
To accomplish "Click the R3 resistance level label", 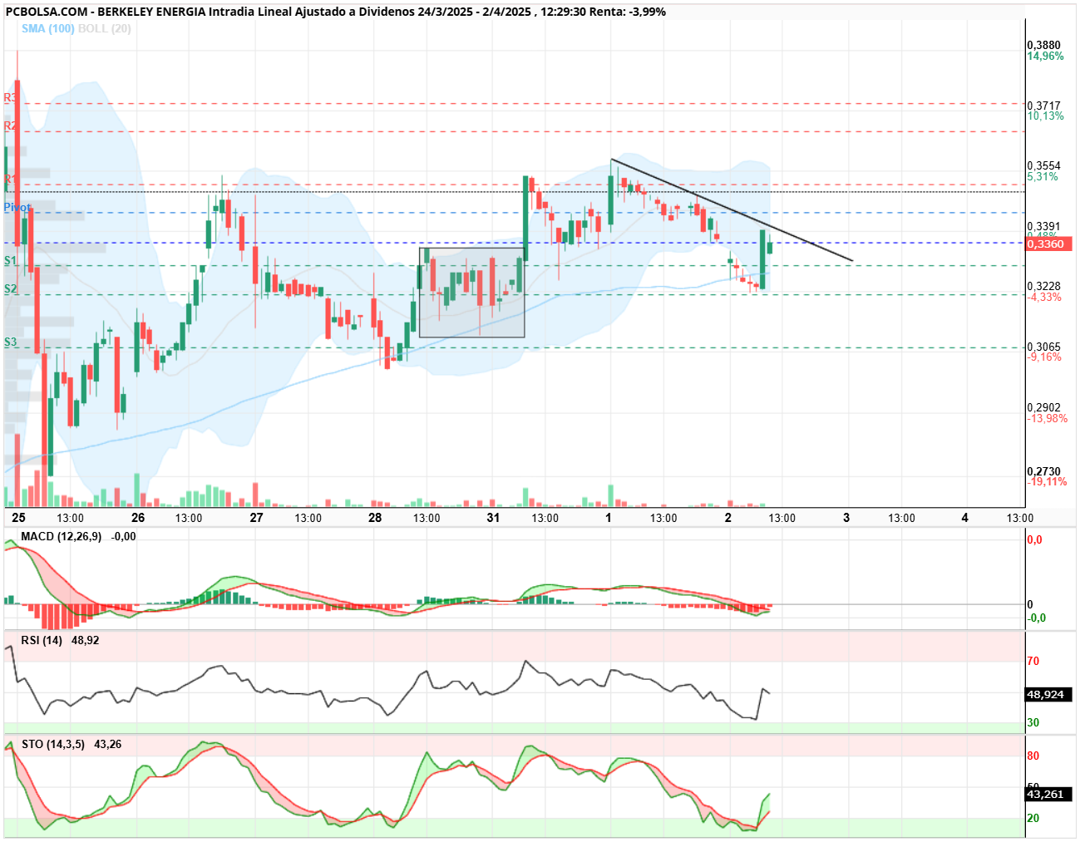I will click(x=10, y=98).
